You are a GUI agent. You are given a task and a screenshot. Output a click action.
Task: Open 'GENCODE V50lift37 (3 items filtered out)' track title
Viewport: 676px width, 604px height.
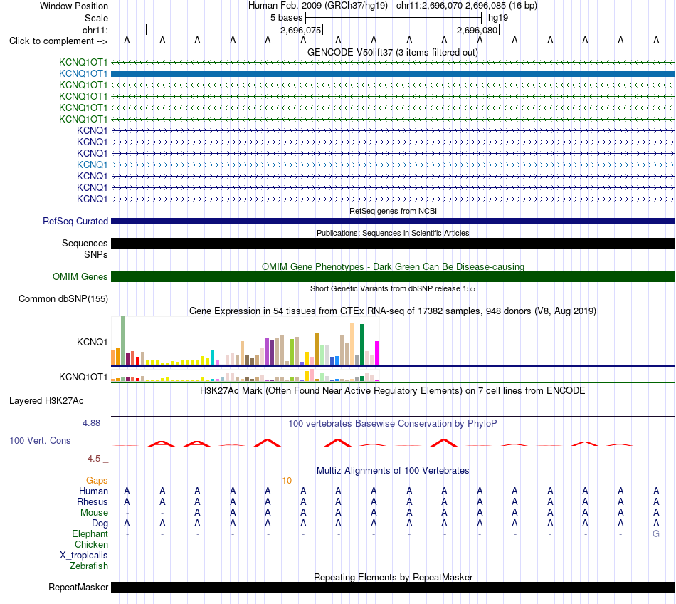[393, 52]
